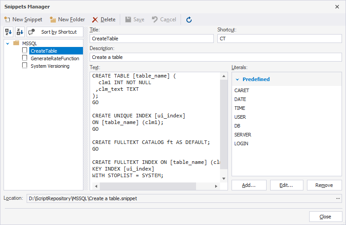Collapse the MSSQL folder node
Image resolution: width=346 pixels, height=225 pixels.
click(8, 43)
